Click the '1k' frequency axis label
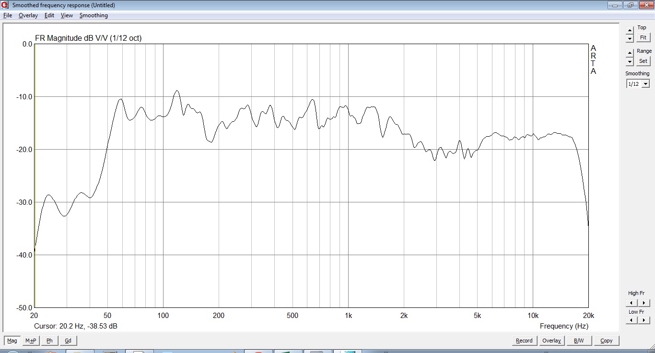Image resolution: width=655 pixels, height=353 pixels. [x=348, y=316]
